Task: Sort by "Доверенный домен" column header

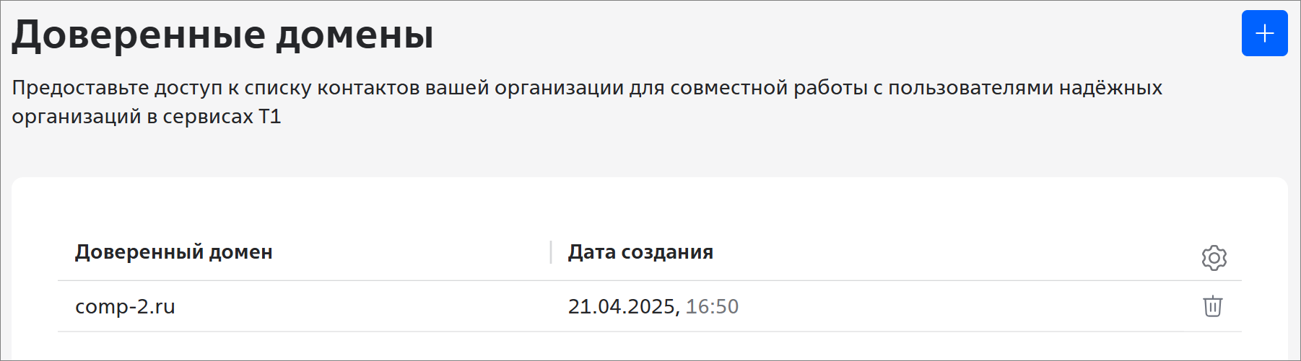Action: pyautogui.click(x=173, y=252)
